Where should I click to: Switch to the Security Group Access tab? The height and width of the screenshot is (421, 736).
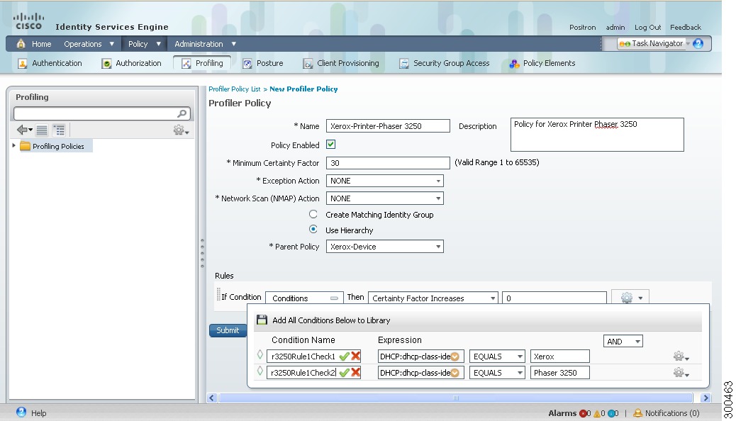pos(444,63)
